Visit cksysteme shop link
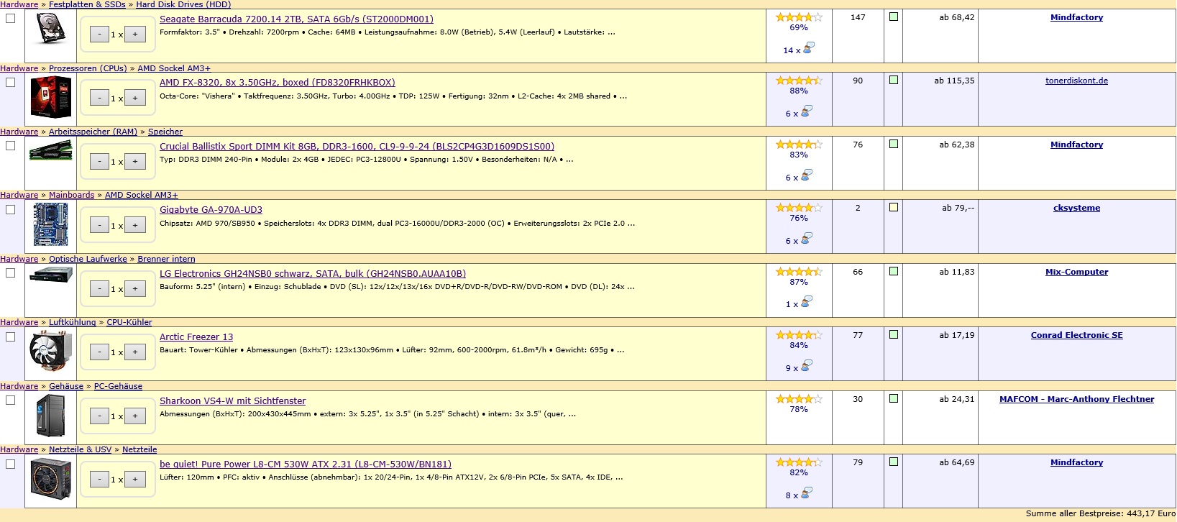The image size is (1177, 522). 1076,208
